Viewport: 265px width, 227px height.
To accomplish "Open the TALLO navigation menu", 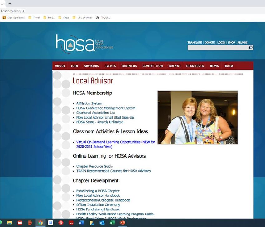I will [x=229, y=66].
